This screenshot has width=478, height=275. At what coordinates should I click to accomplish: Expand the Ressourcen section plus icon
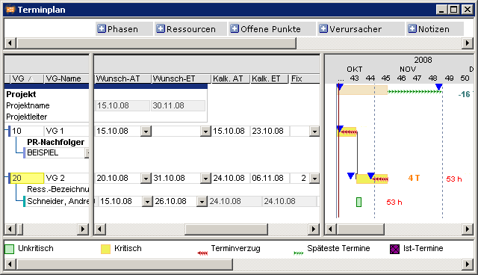point(161,28)
